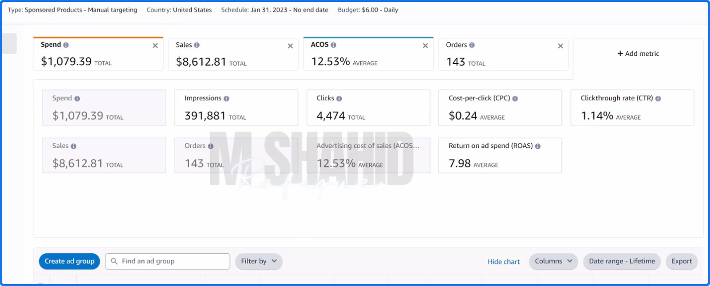
Task: Select the top Orders metric tab
Action: click(503, 54)
